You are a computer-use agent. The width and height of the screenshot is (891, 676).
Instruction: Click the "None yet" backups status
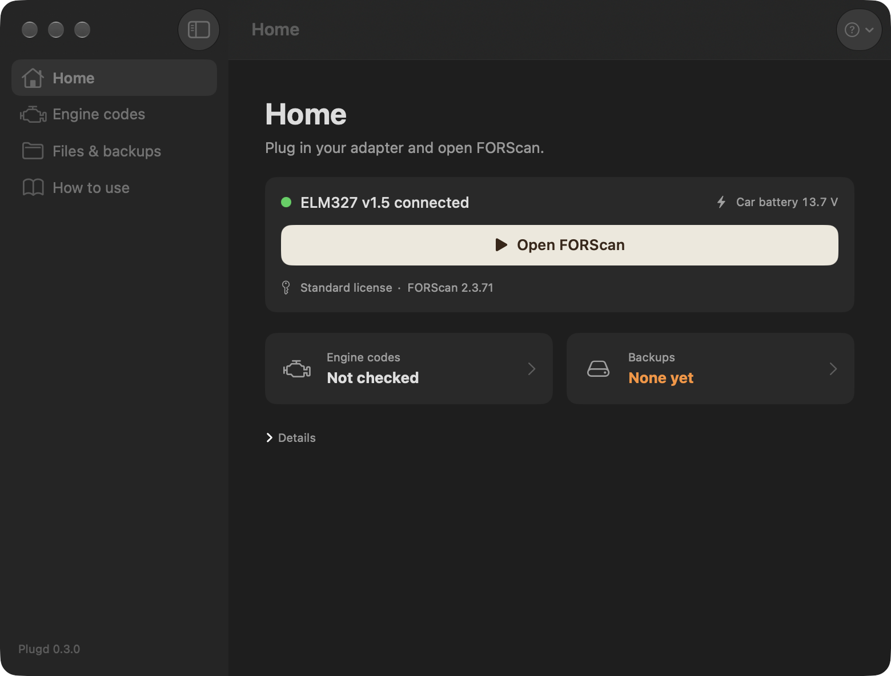pos(661,378)
